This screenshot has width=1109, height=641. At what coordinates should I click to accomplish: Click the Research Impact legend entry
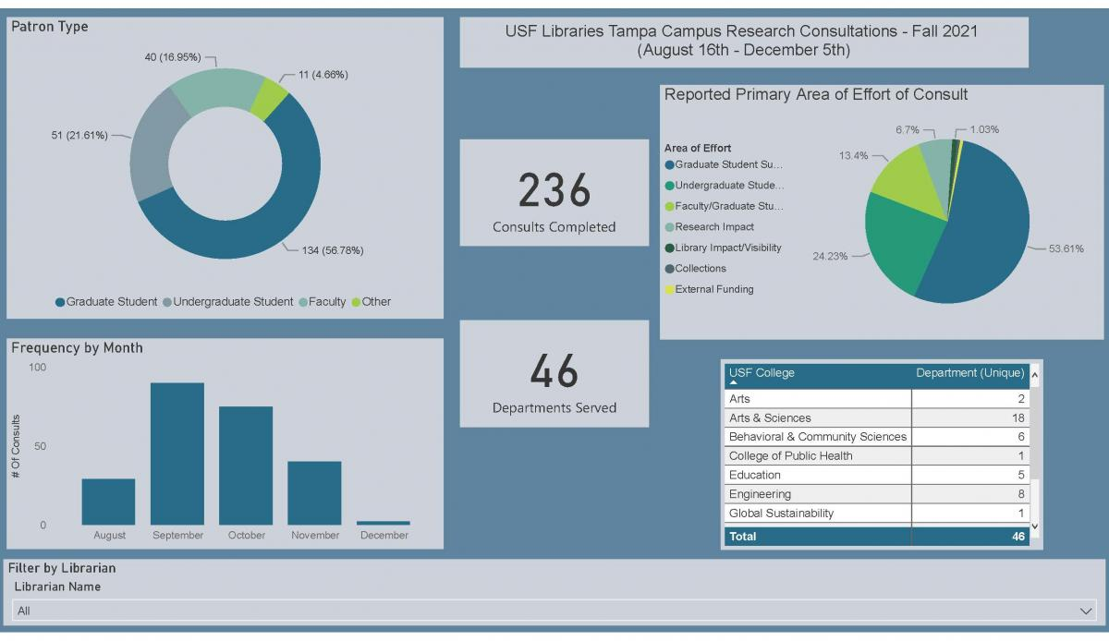[x=709, y=226]
